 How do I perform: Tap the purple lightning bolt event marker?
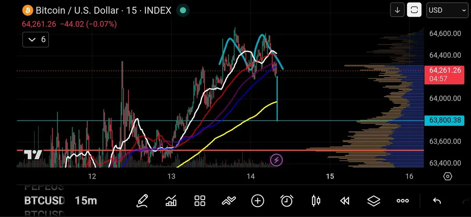(x=277, y=159)
